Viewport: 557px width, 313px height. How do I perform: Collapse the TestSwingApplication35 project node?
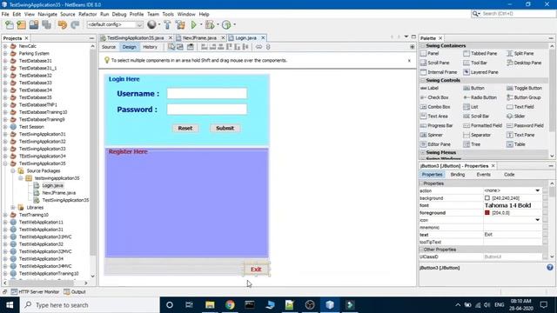click(x=5, y=163)
